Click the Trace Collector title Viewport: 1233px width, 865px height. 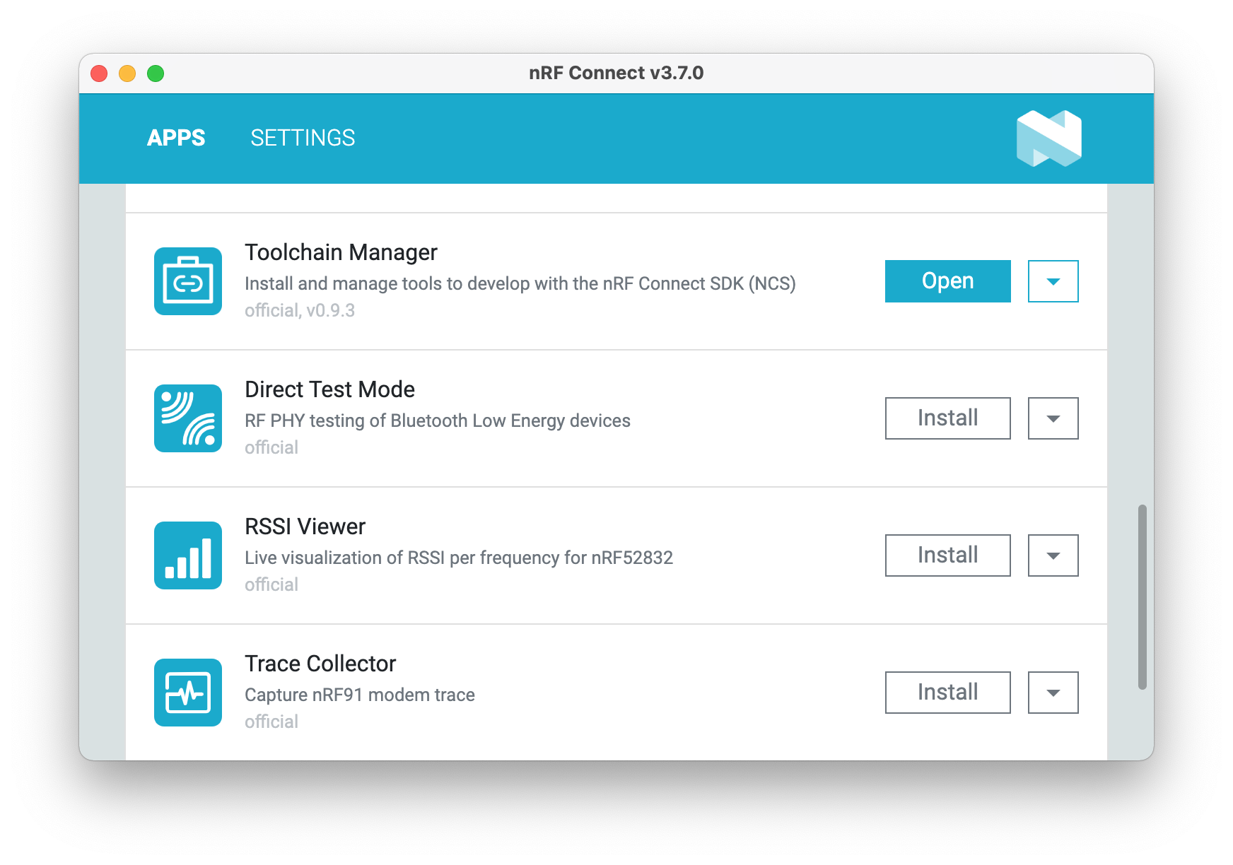[x=320, y=664]
